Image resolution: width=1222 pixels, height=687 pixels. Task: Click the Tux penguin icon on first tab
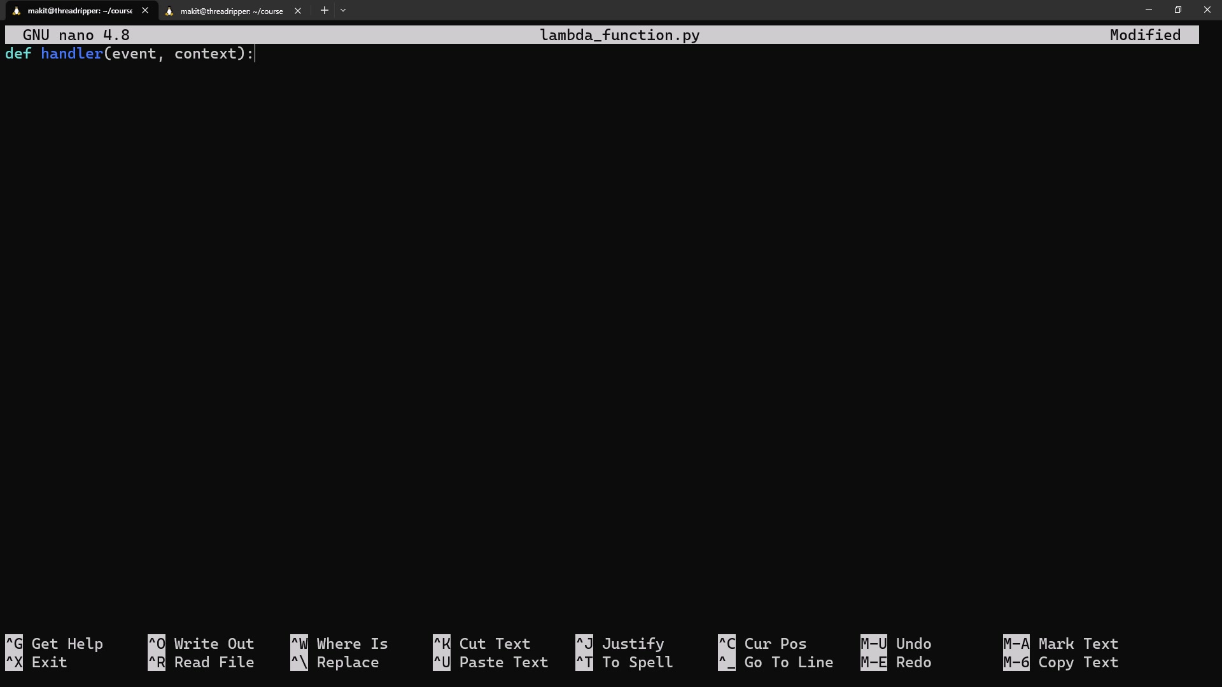17,11
